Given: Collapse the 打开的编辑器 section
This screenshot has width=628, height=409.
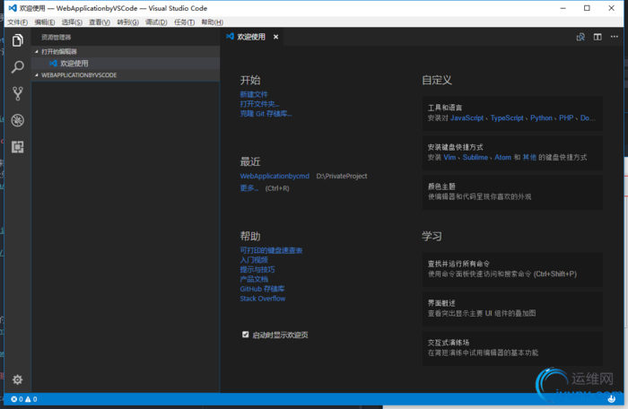Looking at the screenshot, I should (x=126, y=51).
